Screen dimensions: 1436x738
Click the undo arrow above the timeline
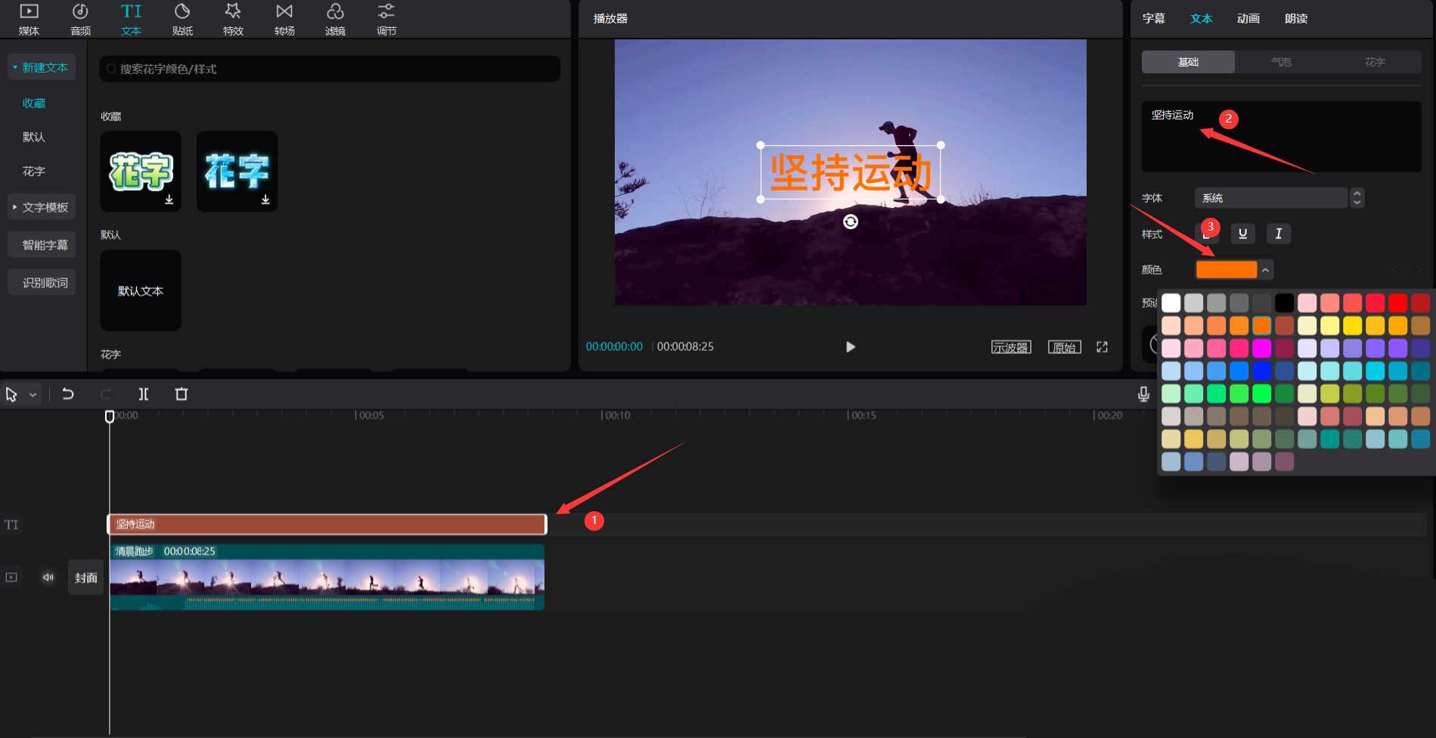(67, 394)
